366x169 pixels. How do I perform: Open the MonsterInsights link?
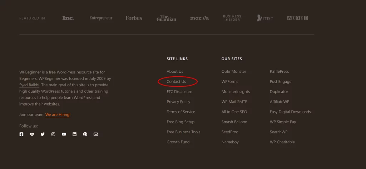pos(236,92)
